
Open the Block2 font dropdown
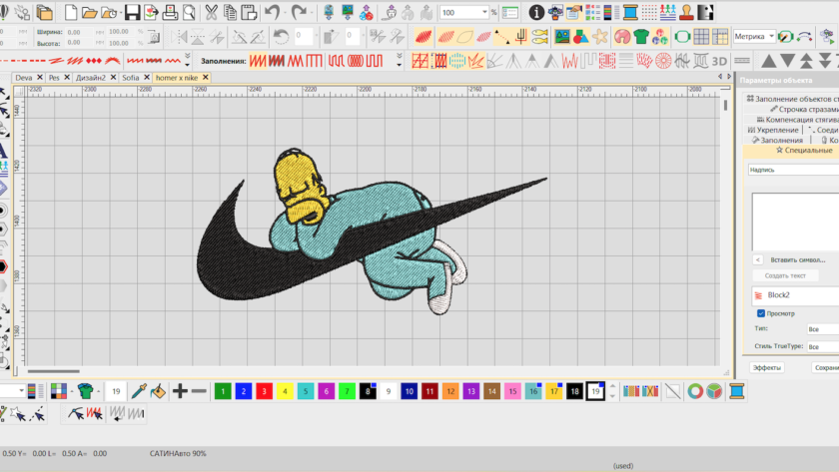tap(795, 295)
